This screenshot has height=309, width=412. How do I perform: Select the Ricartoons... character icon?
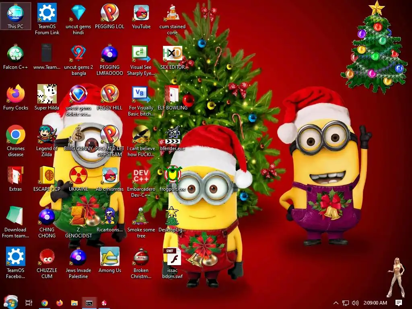(x=109, y=219)
